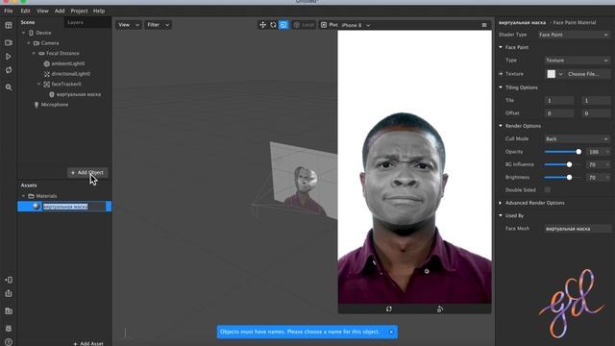The image size is (615, 346).
Task: Click the rotate device icon below simulator
Action: [440, 309]
